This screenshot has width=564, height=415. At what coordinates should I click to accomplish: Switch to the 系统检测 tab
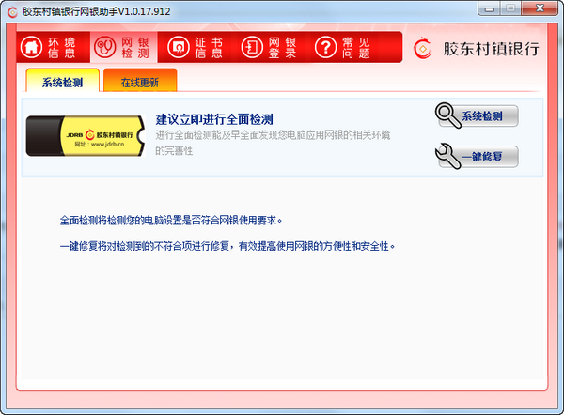pyautogui.click(x=62, y=83)
